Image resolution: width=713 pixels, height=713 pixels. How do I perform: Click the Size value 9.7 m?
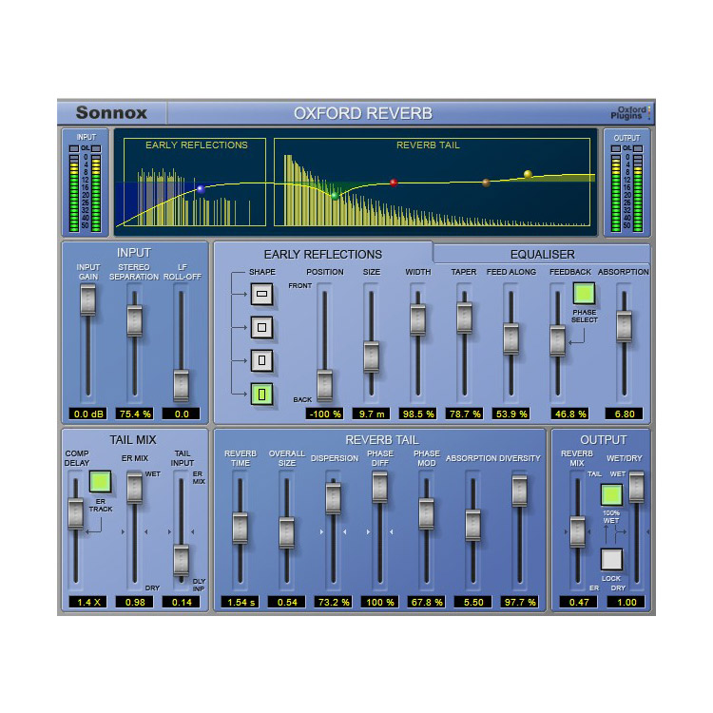click(x=371, y=414)
